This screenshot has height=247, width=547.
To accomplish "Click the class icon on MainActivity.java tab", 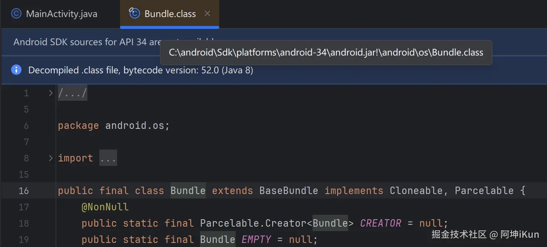I will click(16, 14).
